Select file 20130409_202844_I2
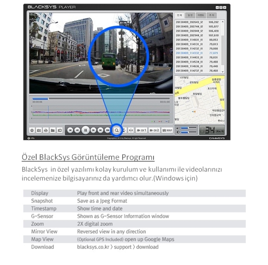Screen dimensions: 268x265 point(198,31)
